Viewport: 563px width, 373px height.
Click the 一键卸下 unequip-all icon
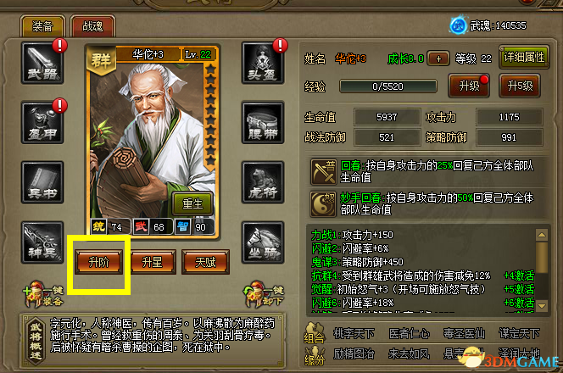pyautogui.click(x=264, y=295)
